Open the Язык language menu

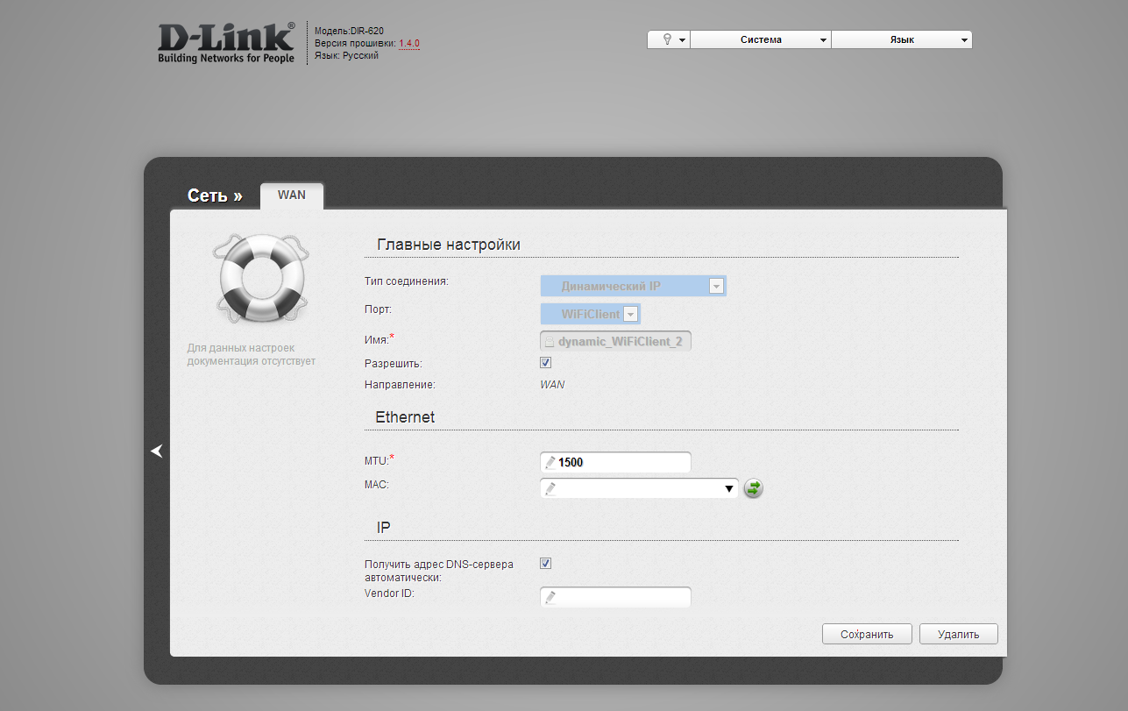coord(901,39)
